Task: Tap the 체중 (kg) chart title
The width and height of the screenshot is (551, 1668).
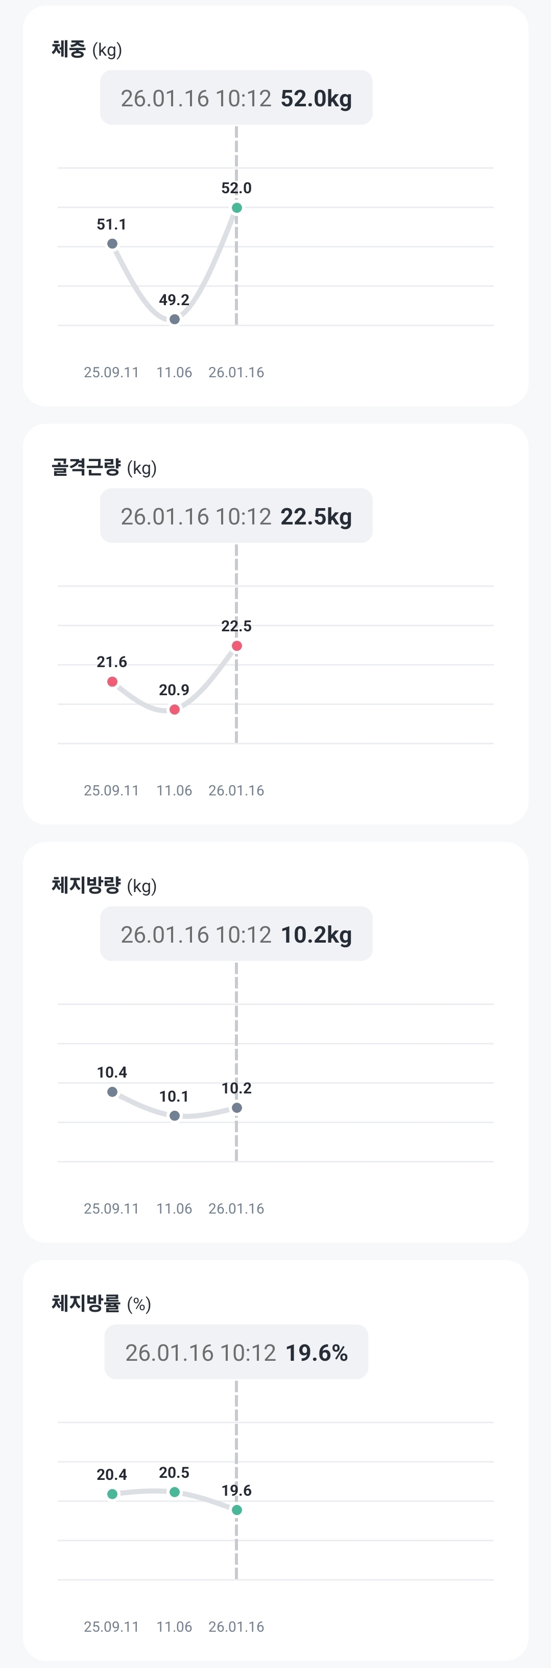Action: pos(87,49)
